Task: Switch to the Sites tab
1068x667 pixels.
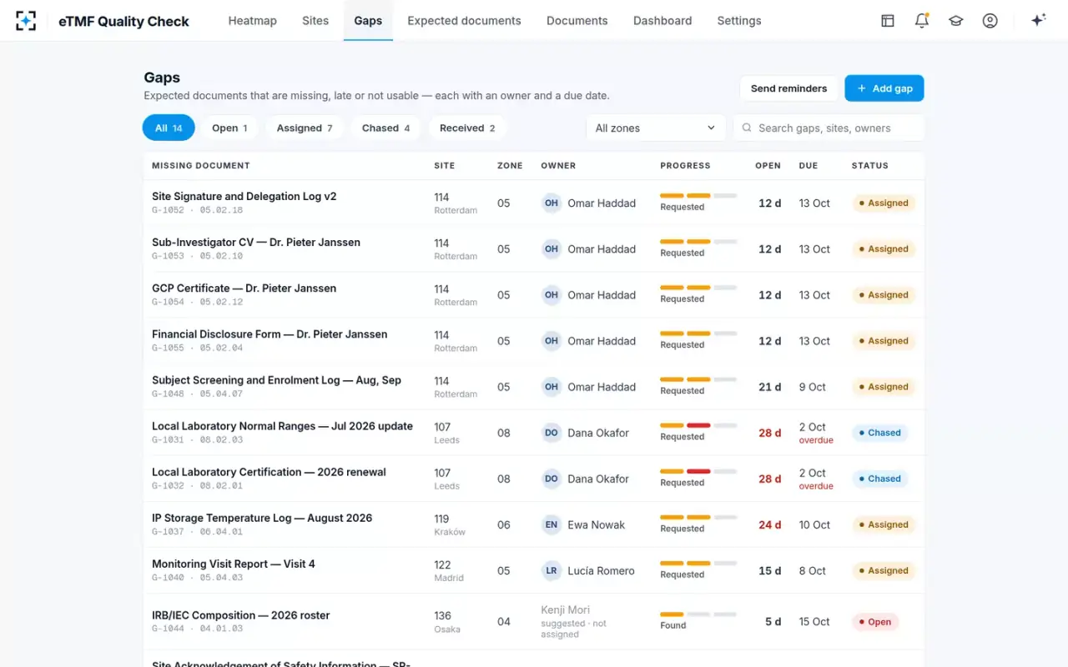Action: coord(315,21)
